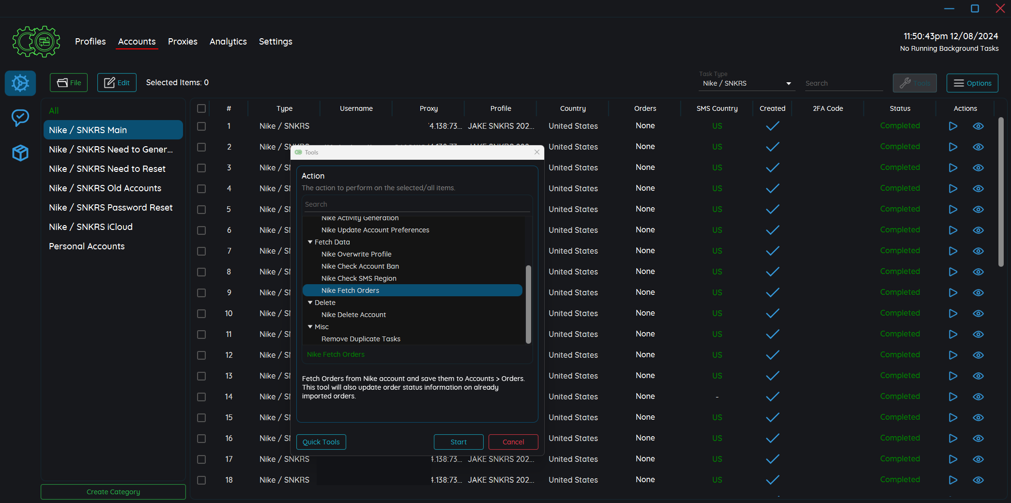Viewport: 1011px width, 503px height.
Task: Click the Edit button with pencil icon
Action: 117,83
